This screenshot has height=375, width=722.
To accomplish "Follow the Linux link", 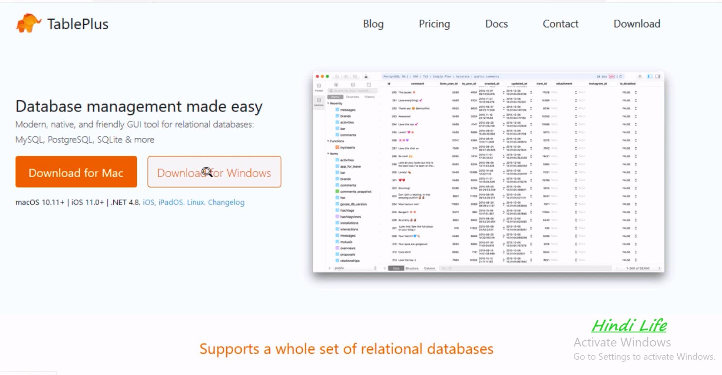I will click(195, 202).
